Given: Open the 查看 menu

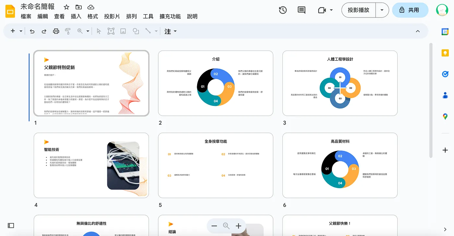Looking at the screenshot, I should 59,17.
